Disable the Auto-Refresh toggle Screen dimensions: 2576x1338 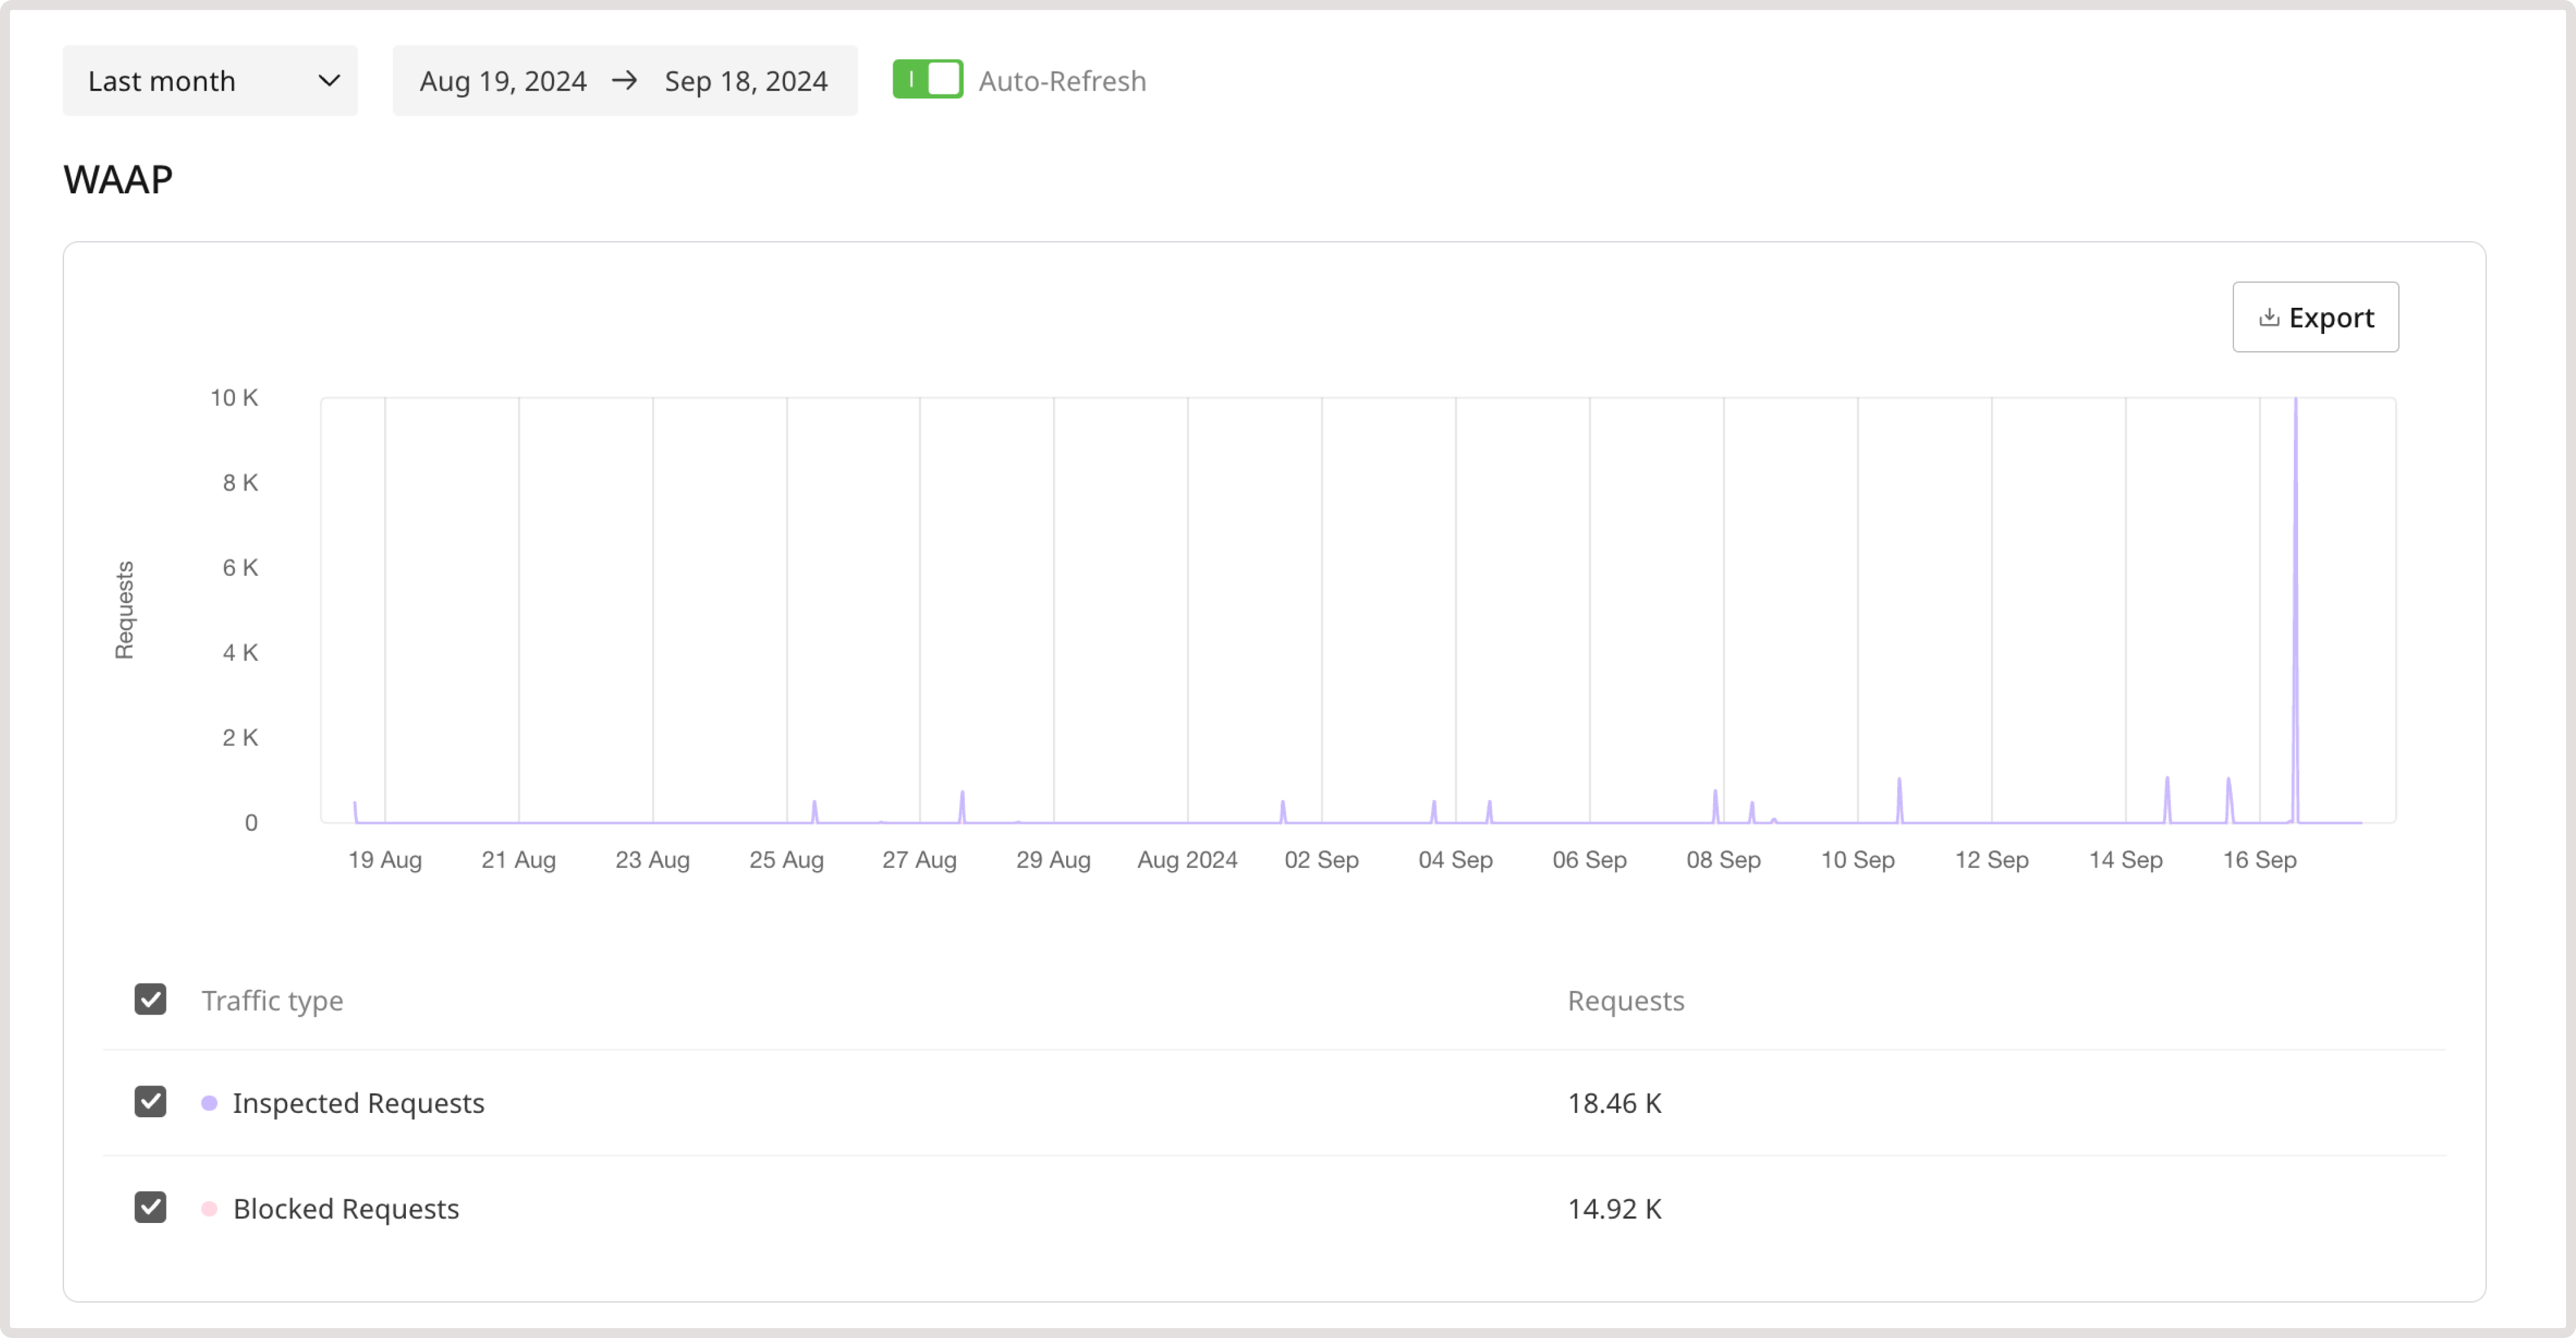[928, 80]
